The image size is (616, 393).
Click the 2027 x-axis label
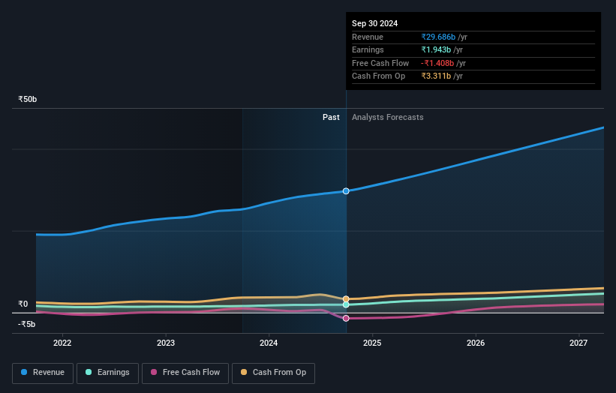[x=578, y=343]
